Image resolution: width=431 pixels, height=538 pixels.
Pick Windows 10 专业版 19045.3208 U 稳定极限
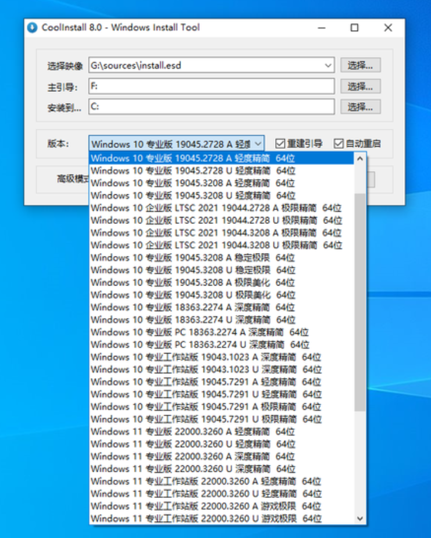[222, 270]
